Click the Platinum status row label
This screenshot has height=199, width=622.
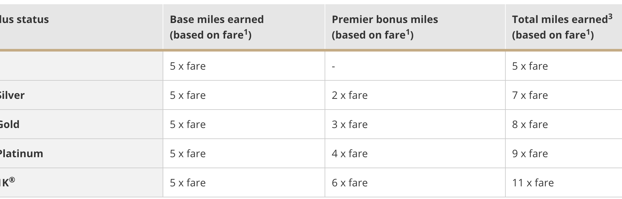pyautogui.click(x=21, y=154)
